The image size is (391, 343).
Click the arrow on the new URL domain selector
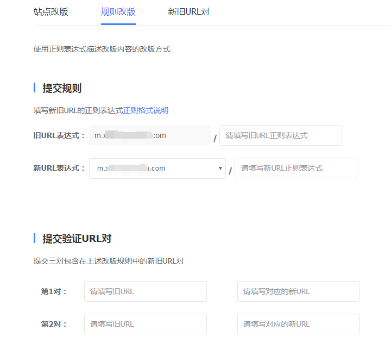(x=220, y=169)
